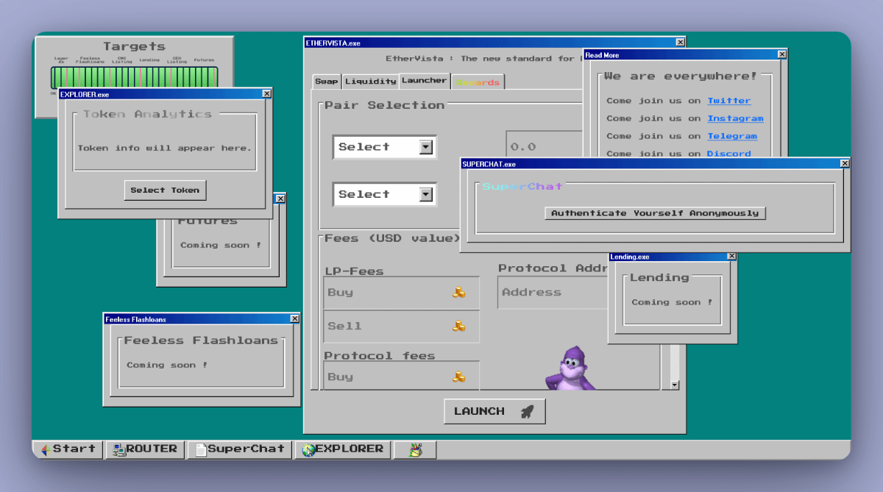Click the 'Token Analytics' heading
This screenshot has height=492, width=883.
click(x=147, y=114)
